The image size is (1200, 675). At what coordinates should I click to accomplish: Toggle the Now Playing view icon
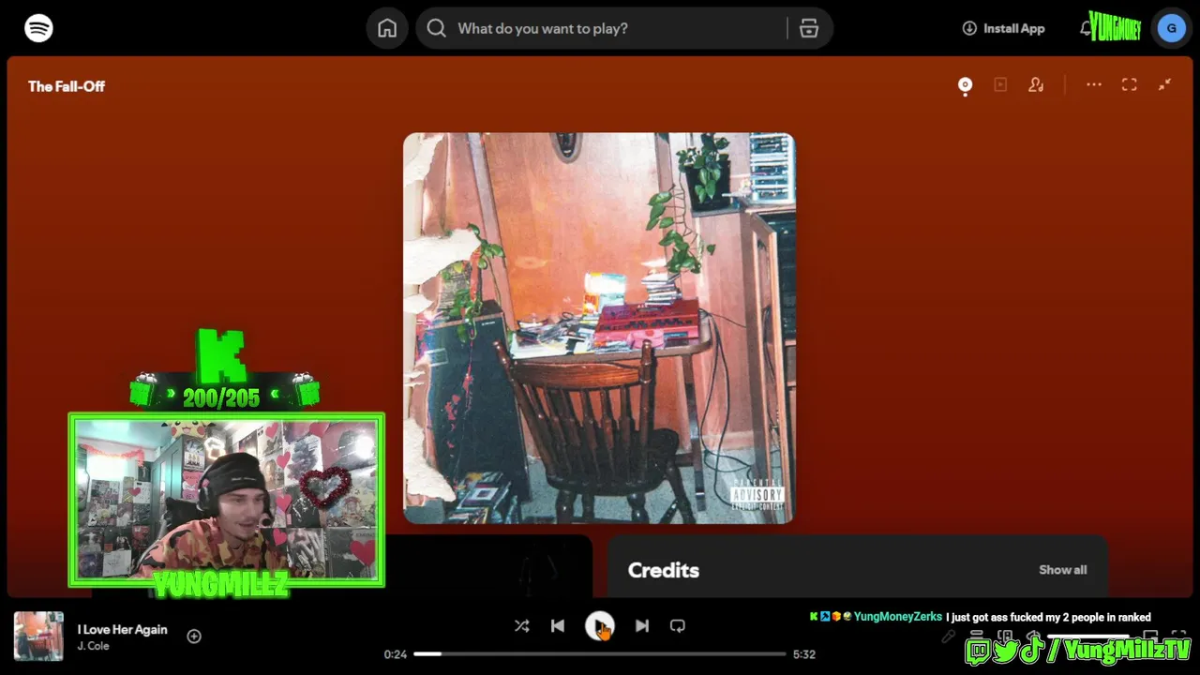[965, 85]
